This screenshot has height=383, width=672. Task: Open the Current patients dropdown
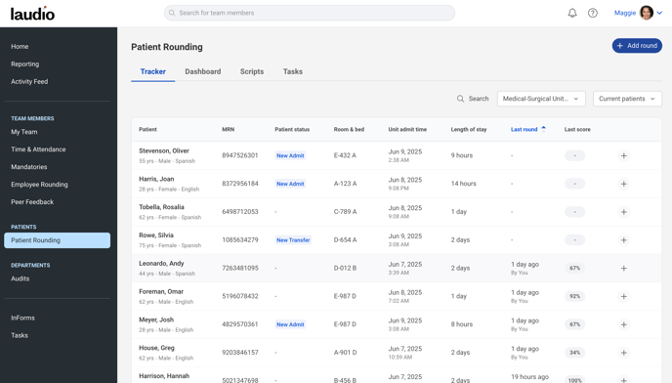click(627, 99)
